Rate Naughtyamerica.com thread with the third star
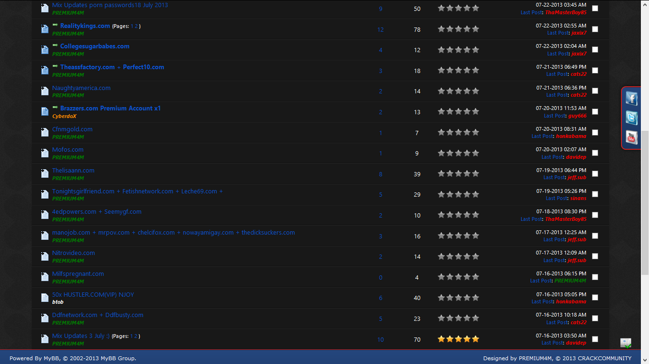 458,91
